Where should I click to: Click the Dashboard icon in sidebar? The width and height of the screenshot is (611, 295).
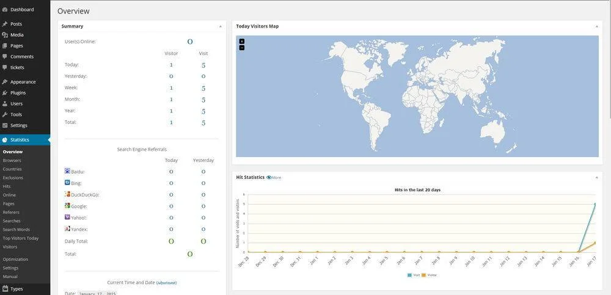pos(5,10)
